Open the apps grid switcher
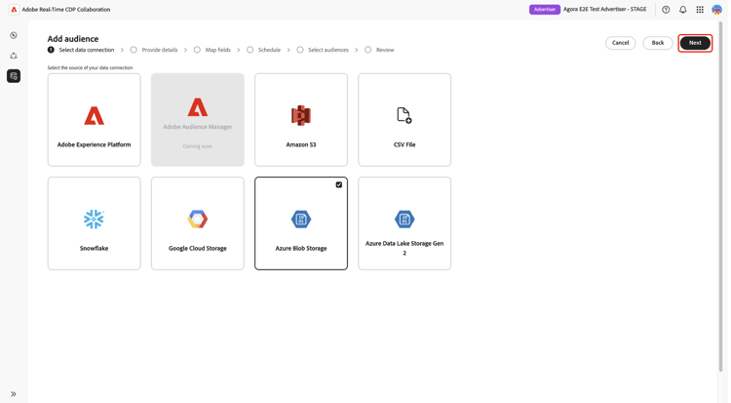 pos(700,10)
